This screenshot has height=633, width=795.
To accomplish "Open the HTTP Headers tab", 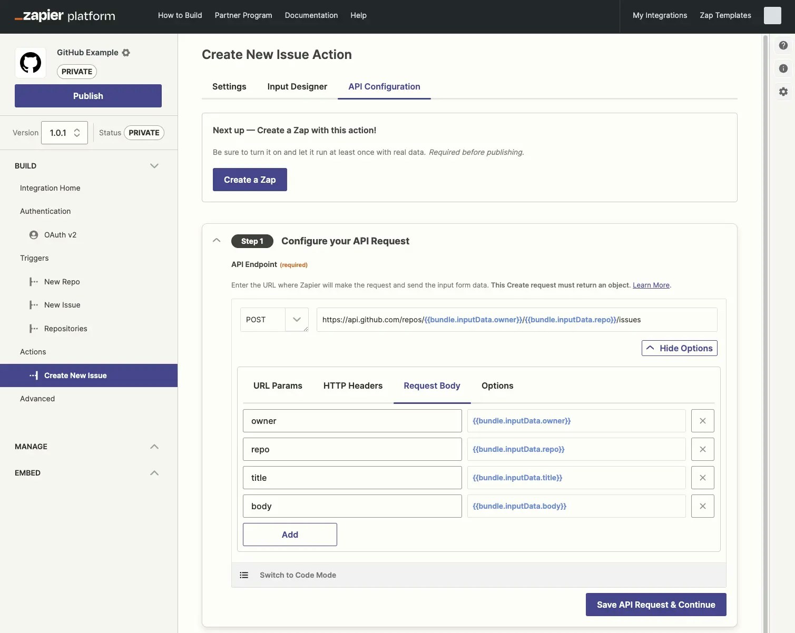I will [x=353, y=385].
